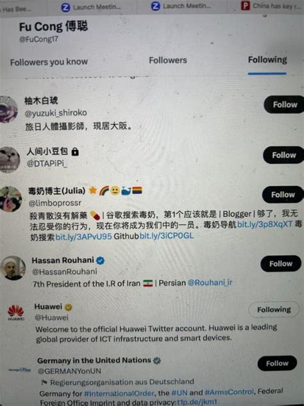Screen dimensions: 304x406
Task: Select the Following tab
Action: 267,60
